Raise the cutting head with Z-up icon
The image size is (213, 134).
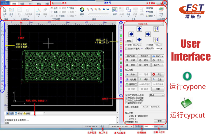(156, 29)
